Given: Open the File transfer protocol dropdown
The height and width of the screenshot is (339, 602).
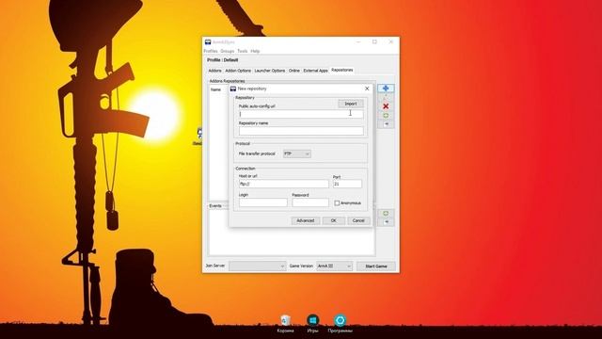Looking at the screenshot, I should 297,153.
